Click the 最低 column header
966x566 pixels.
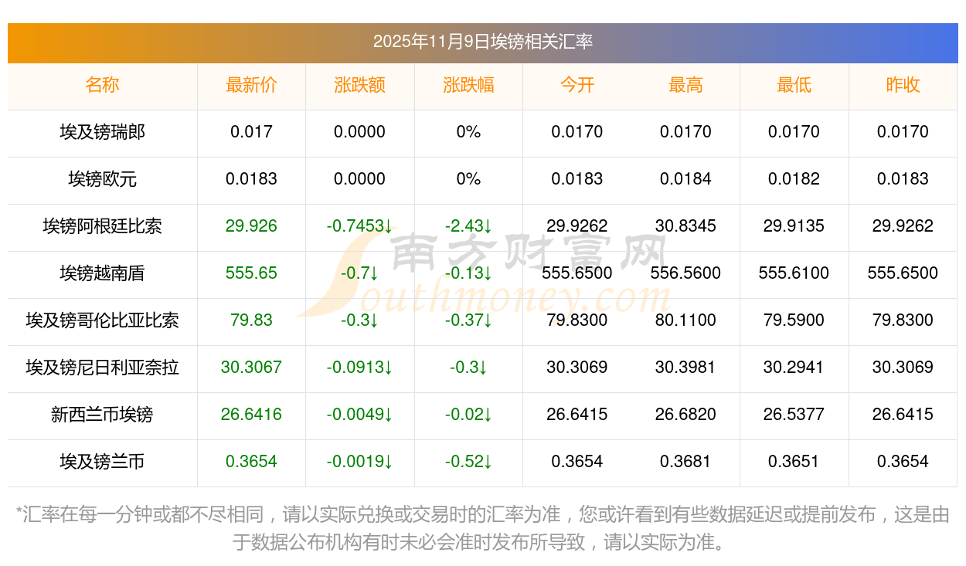pos(794,85)
